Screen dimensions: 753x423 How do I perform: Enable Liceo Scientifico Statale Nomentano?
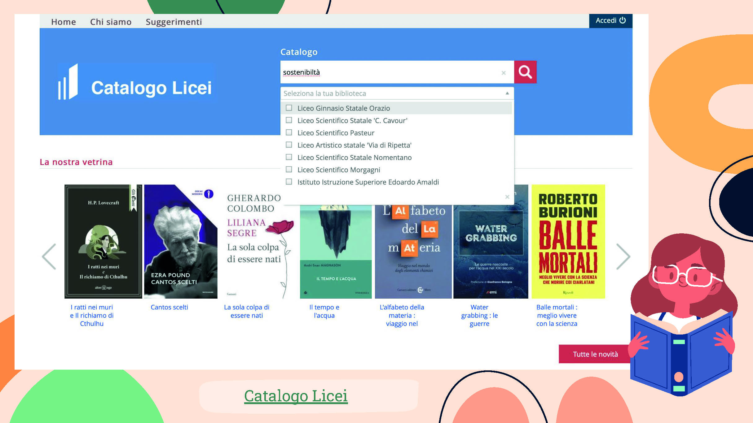pyautogui.click(x=289, y=158)
